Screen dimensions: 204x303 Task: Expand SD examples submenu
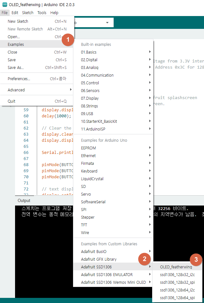pos(113,187)
